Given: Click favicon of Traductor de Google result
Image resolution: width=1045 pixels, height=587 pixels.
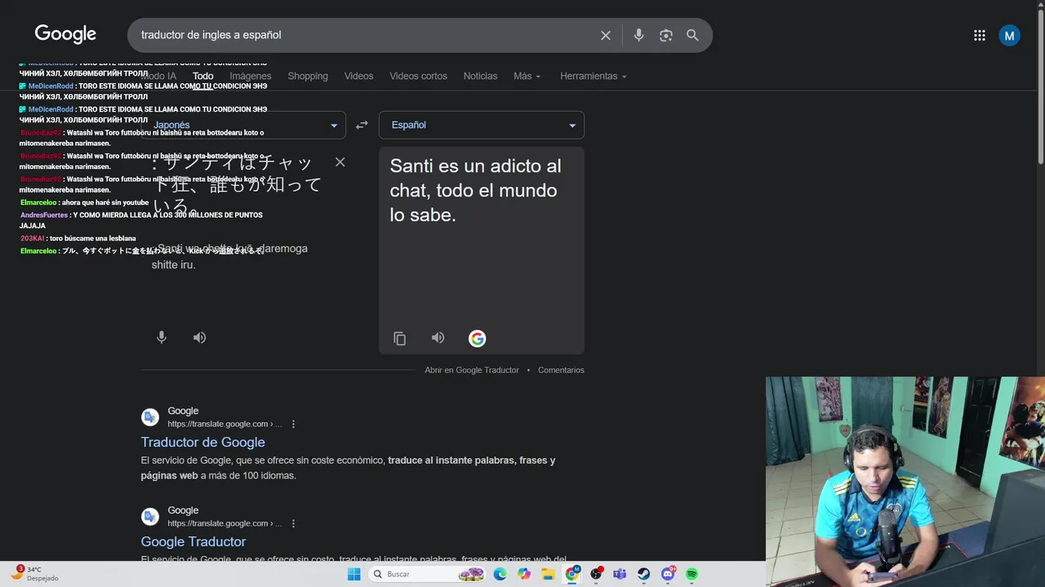Looking at the screenshot, I should tap(150, 417).
